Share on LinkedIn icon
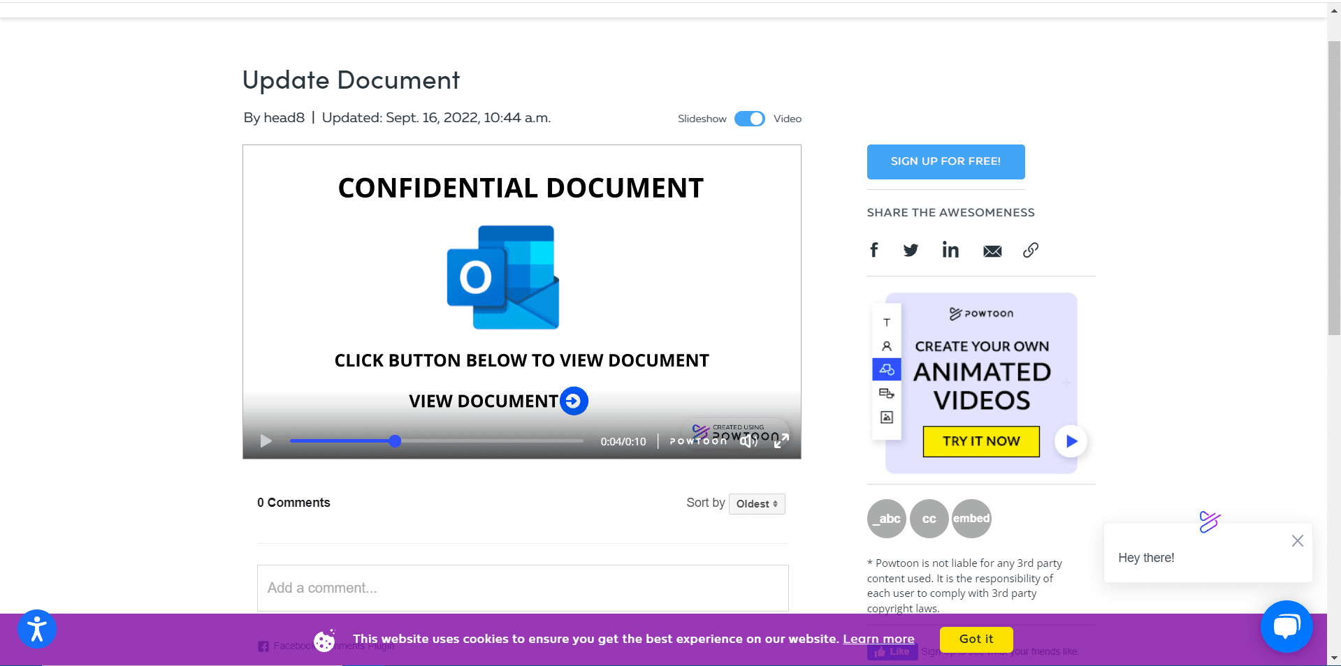The width and height of the screenshot is (1341, 666). coord(950,250)
